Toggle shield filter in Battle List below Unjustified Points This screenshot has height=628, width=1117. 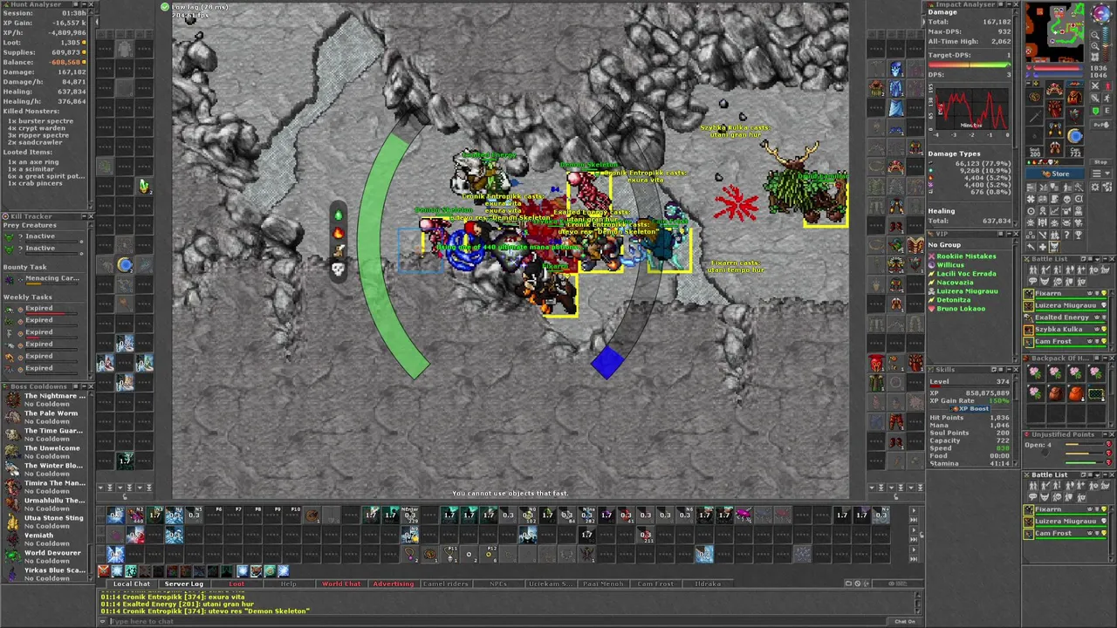coord(1069,495)
